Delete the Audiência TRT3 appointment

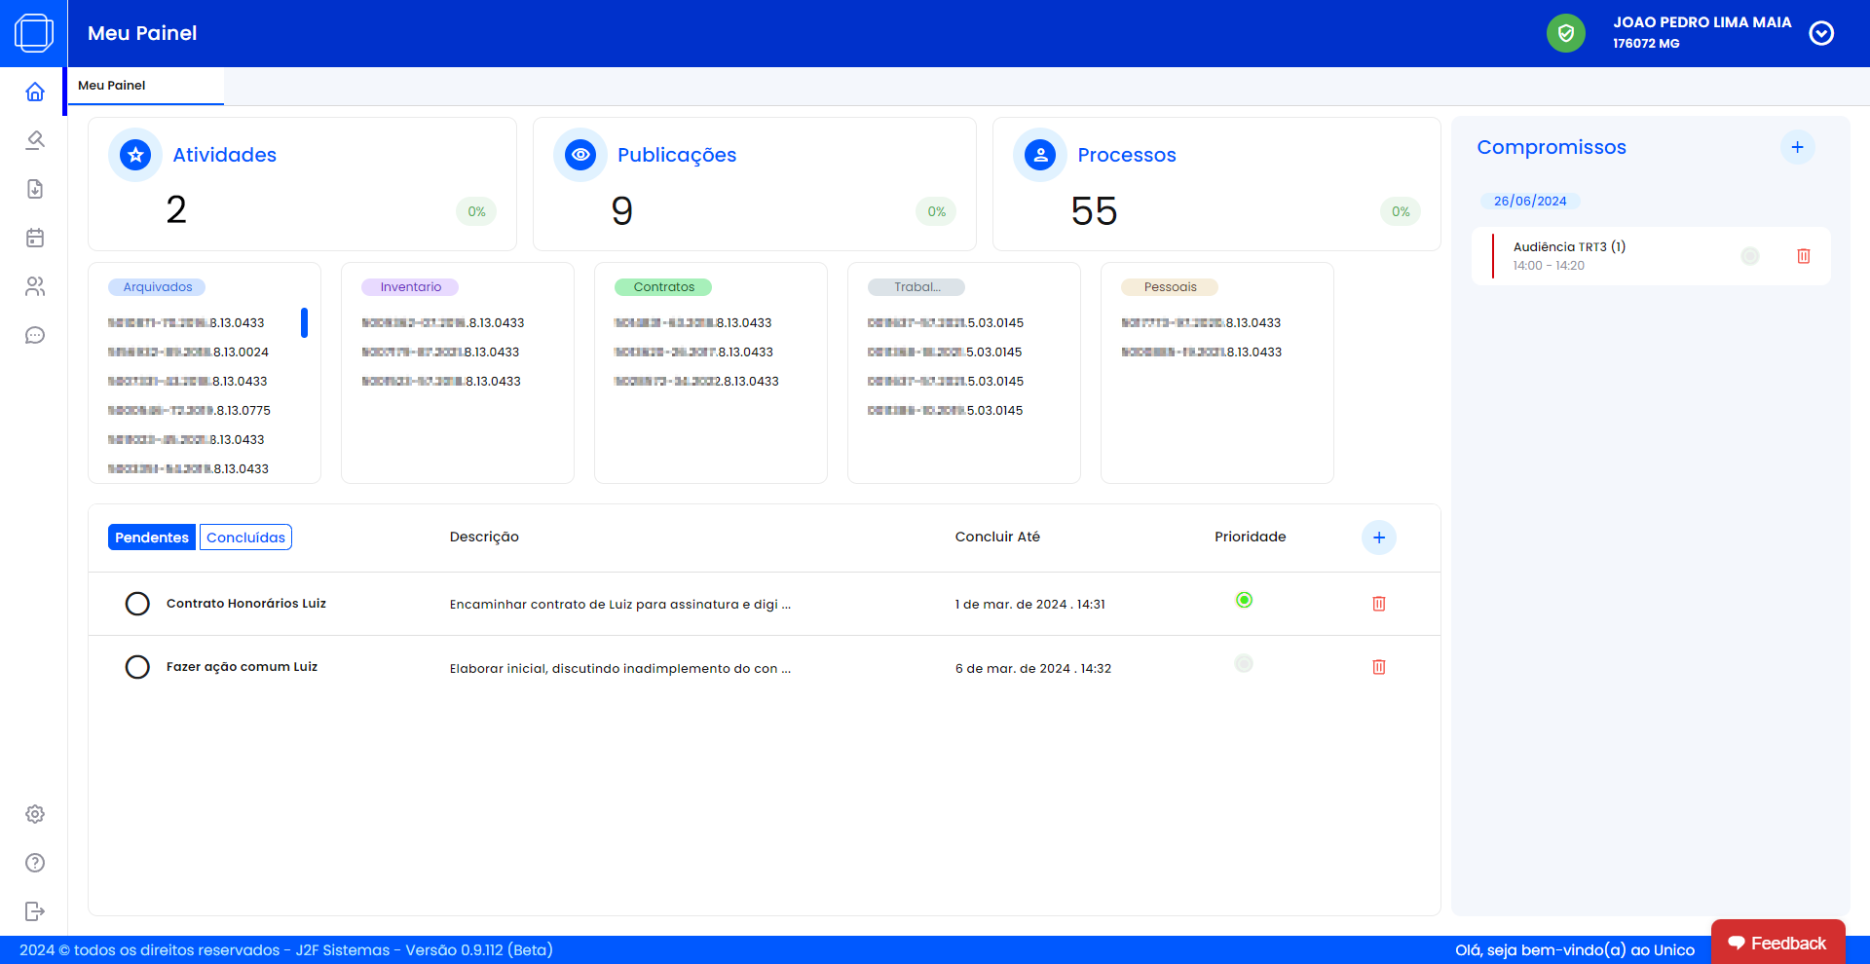(1803, 256)
